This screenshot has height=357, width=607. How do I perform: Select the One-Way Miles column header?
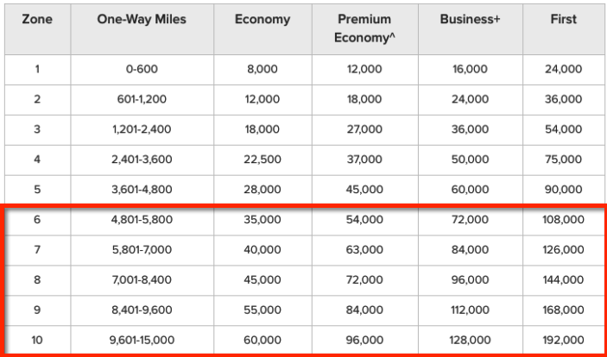tap(142, 19)
